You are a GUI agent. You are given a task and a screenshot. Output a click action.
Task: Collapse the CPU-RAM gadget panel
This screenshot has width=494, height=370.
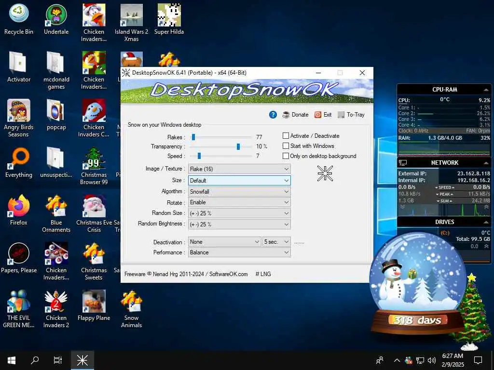pos(486,90)
